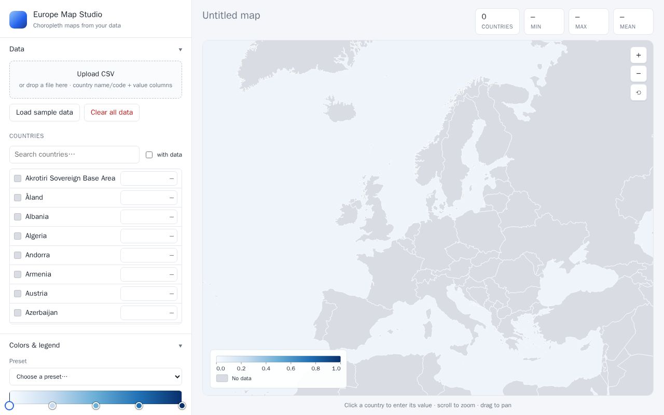Click the No data legend swatch

[222, 378]
